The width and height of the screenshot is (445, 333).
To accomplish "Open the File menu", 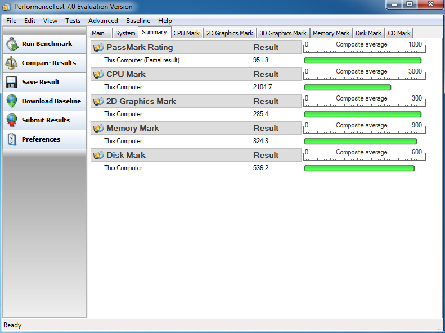I will [11, 21].
